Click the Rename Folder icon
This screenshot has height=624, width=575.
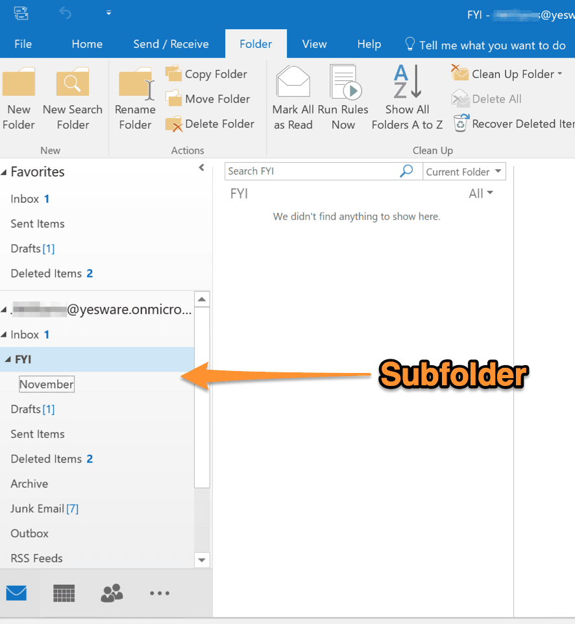coord(135,84)
